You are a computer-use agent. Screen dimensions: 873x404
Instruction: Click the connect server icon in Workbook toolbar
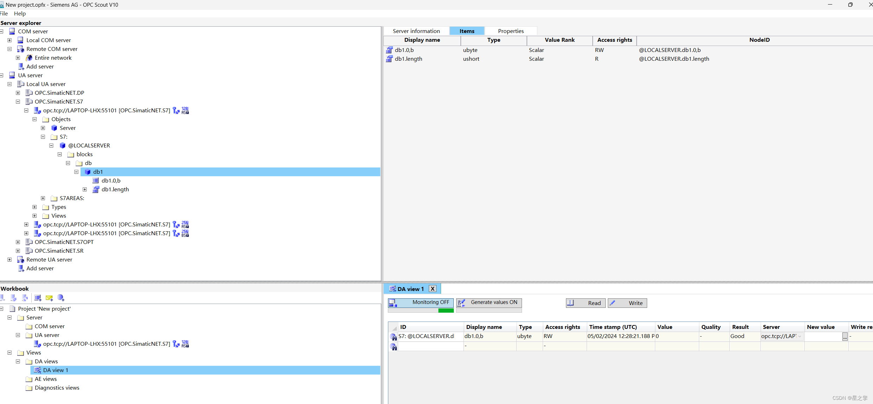pyautogui.click(x=13, y=298)
